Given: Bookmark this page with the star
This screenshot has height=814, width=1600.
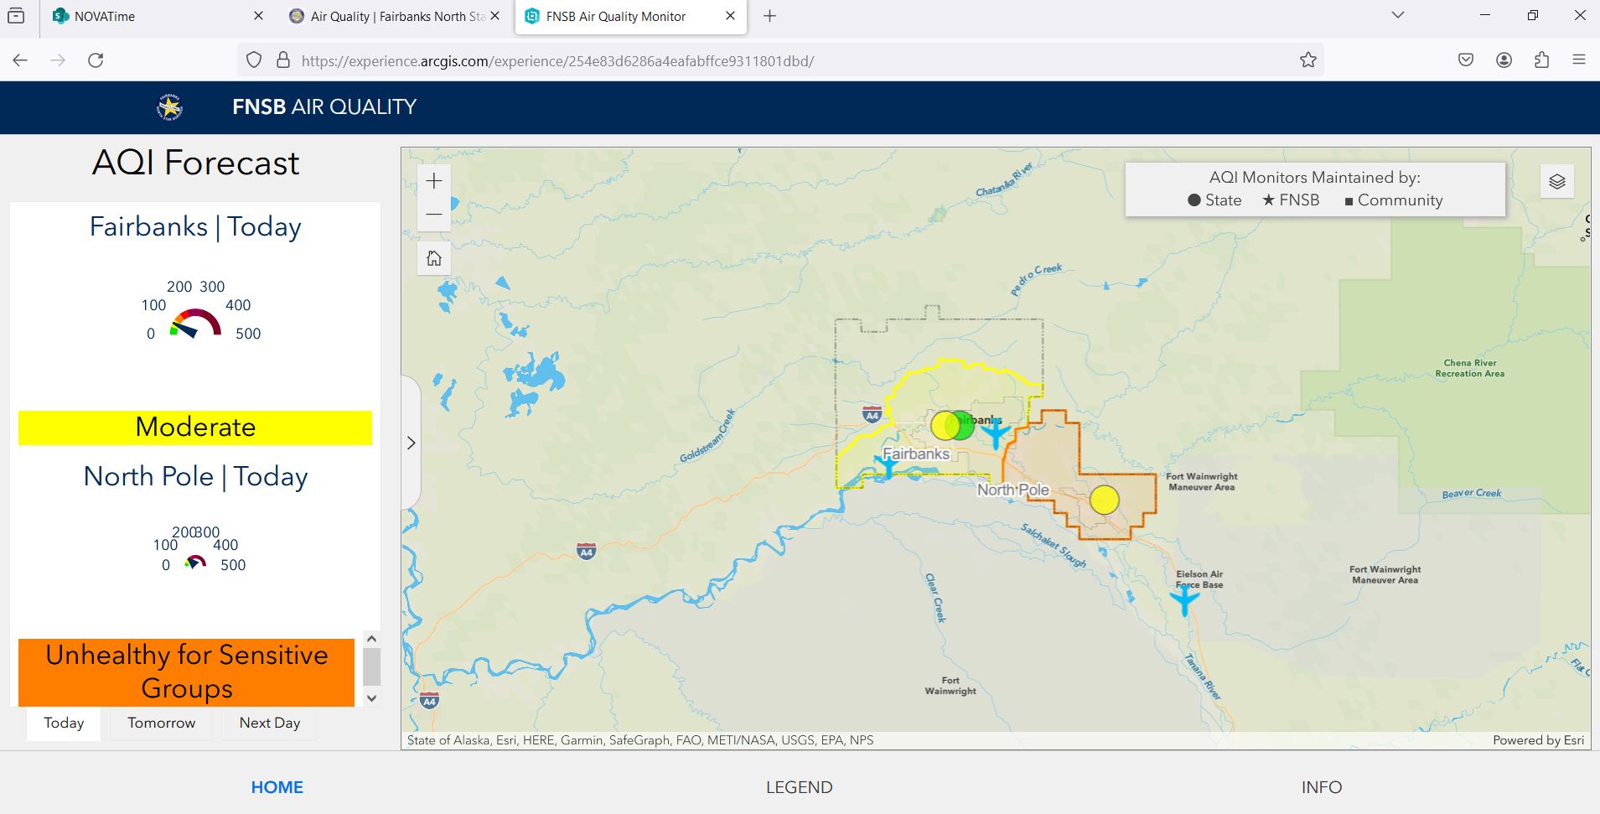Looking at the screenshot, I should pyautogui.click(x=1308, y=60).
